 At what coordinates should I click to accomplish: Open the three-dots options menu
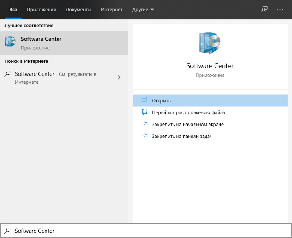click(x=280, y=9)
